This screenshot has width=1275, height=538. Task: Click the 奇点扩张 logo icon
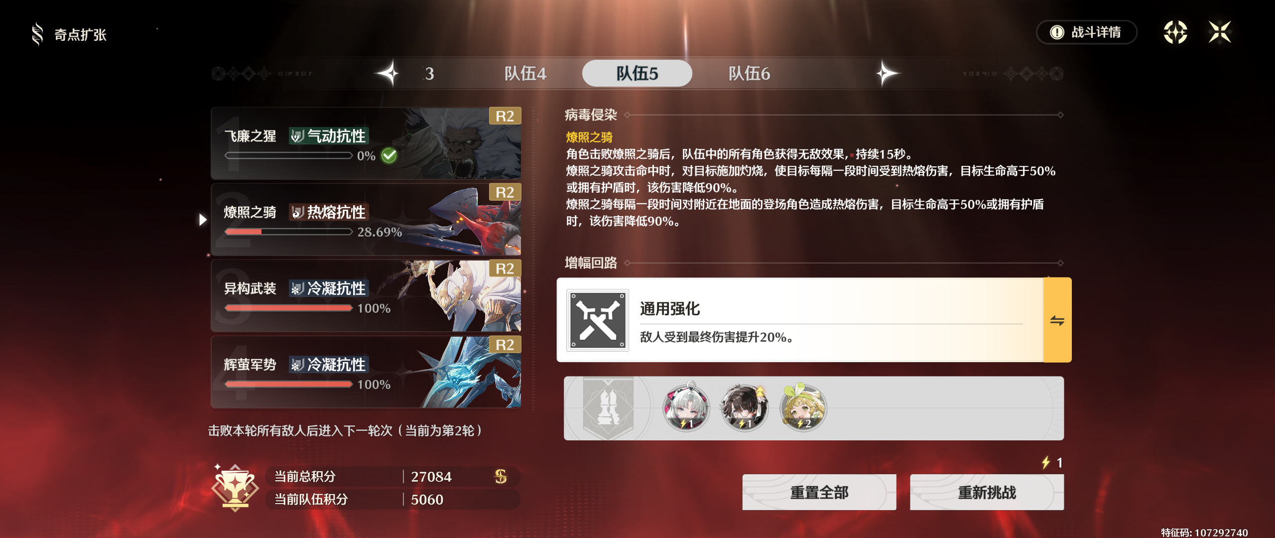37,34
